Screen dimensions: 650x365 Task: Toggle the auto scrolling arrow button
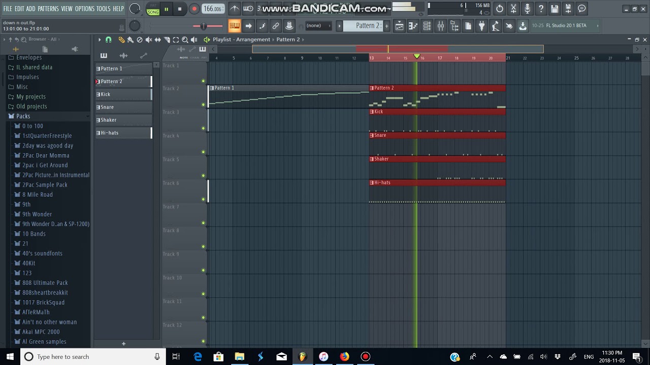[x=248, y=26]
